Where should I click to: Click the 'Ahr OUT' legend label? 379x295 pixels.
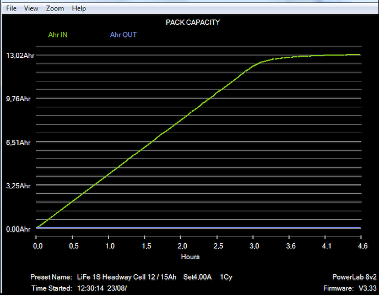[x=123, y=35]
